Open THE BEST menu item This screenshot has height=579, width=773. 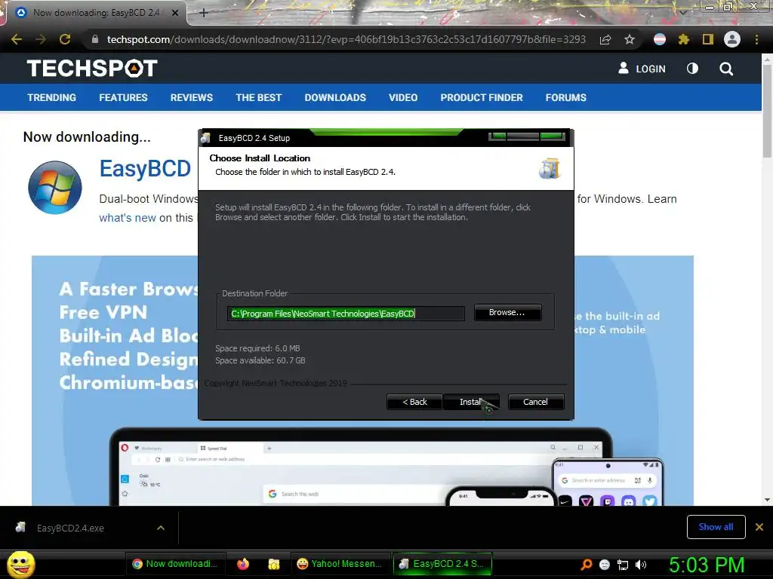click(x=259, y=97)
